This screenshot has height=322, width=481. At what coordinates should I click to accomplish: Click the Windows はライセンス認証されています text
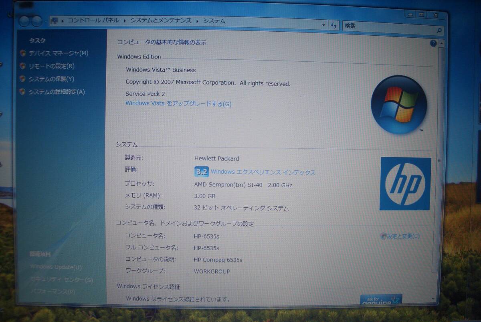(178, 299)
